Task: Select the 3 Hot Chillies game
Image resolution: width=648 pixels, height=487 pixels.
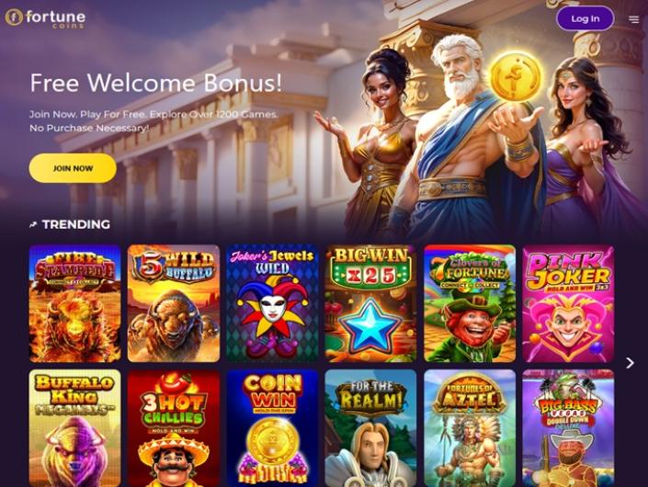Action: [x=174, y=428]
